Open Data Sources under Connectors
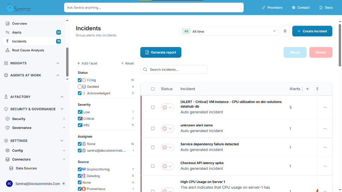342x192 pixels. click(26, 168)
